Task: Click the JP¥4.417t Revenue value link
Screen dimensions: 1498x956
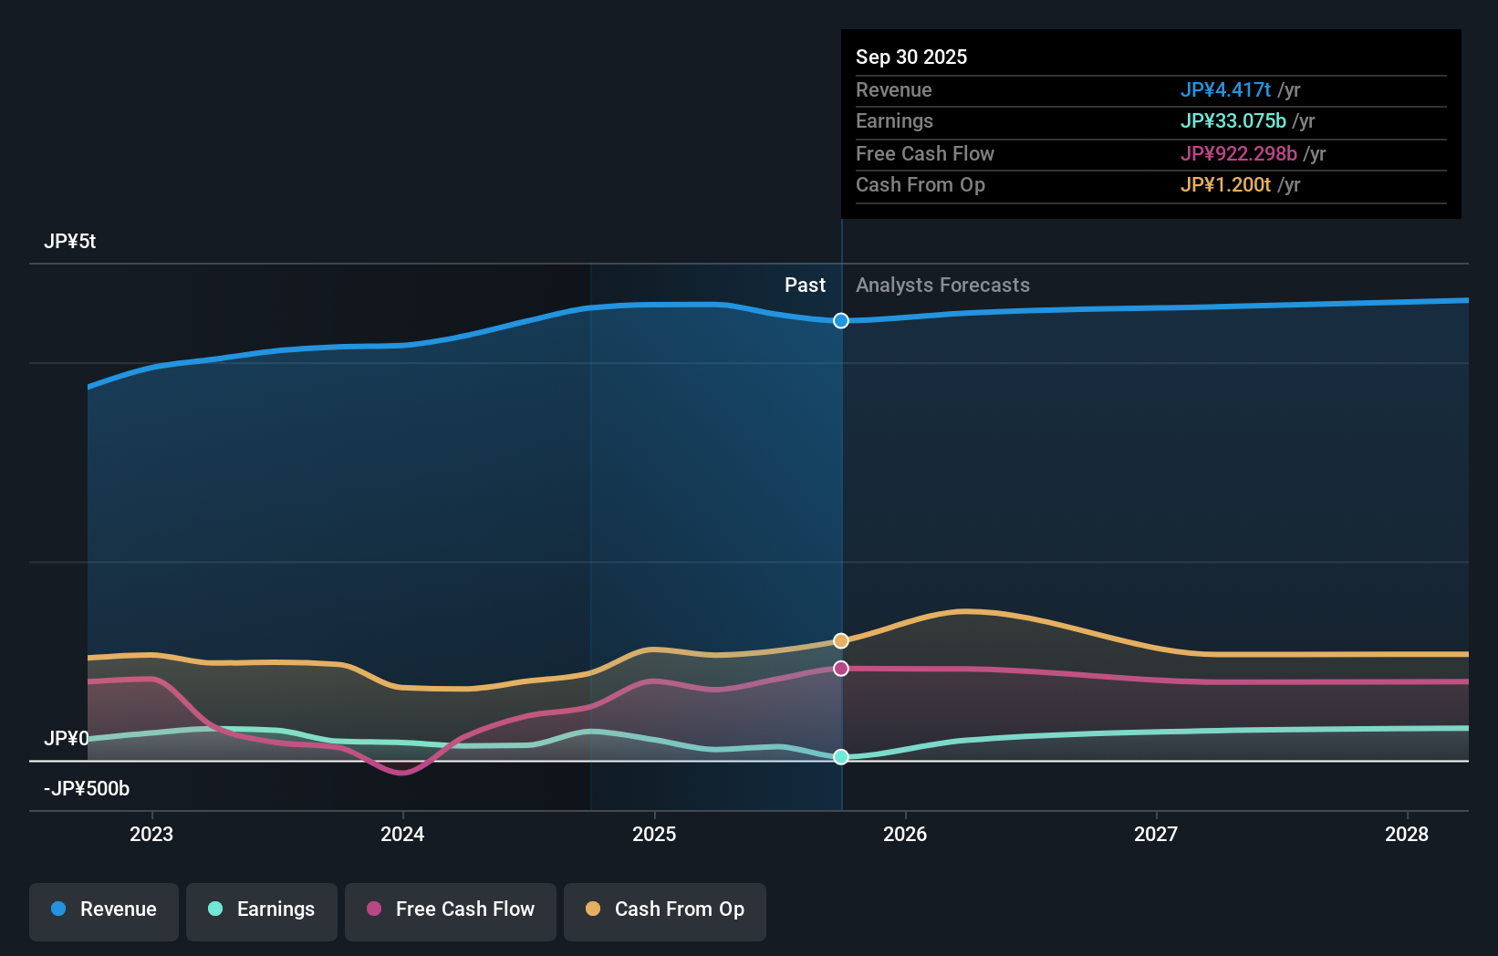Action: click(1226, 89)
